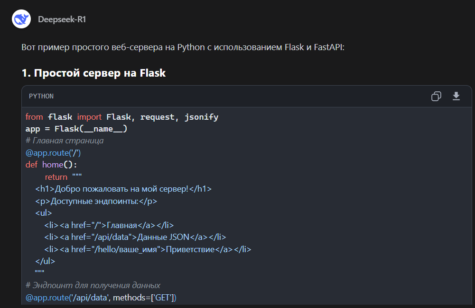Viewport: 475px width, 308px height.
Task: Click the "Данные JSON" list item line
Action: pyautogui.click(x=135, y=237)
